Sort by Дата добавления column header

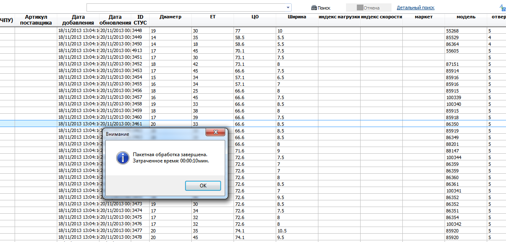[78, 20]
